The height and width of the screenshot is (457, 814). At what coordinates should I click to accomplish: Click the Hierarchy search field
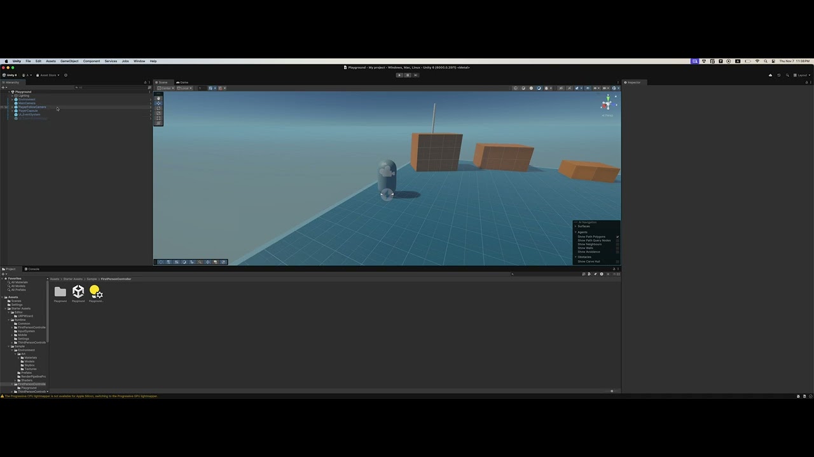(111, 88)
